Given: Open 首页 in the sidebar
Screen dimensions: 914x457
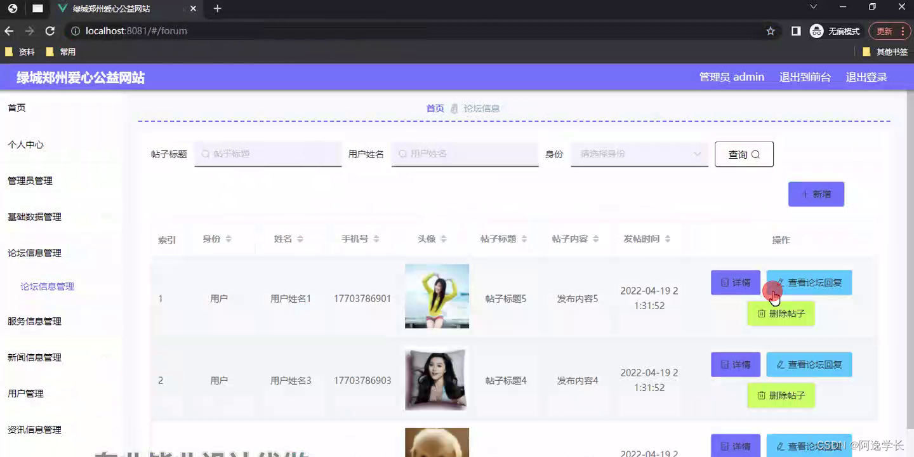Looking at the screenshot, I should tap(17, 108).
